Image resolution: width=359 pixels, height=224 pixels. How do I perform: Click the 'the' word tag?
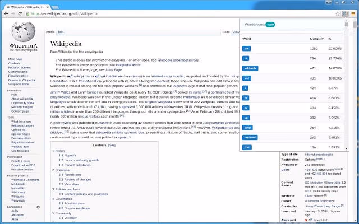pyautogui.click(x=246, y=49)
